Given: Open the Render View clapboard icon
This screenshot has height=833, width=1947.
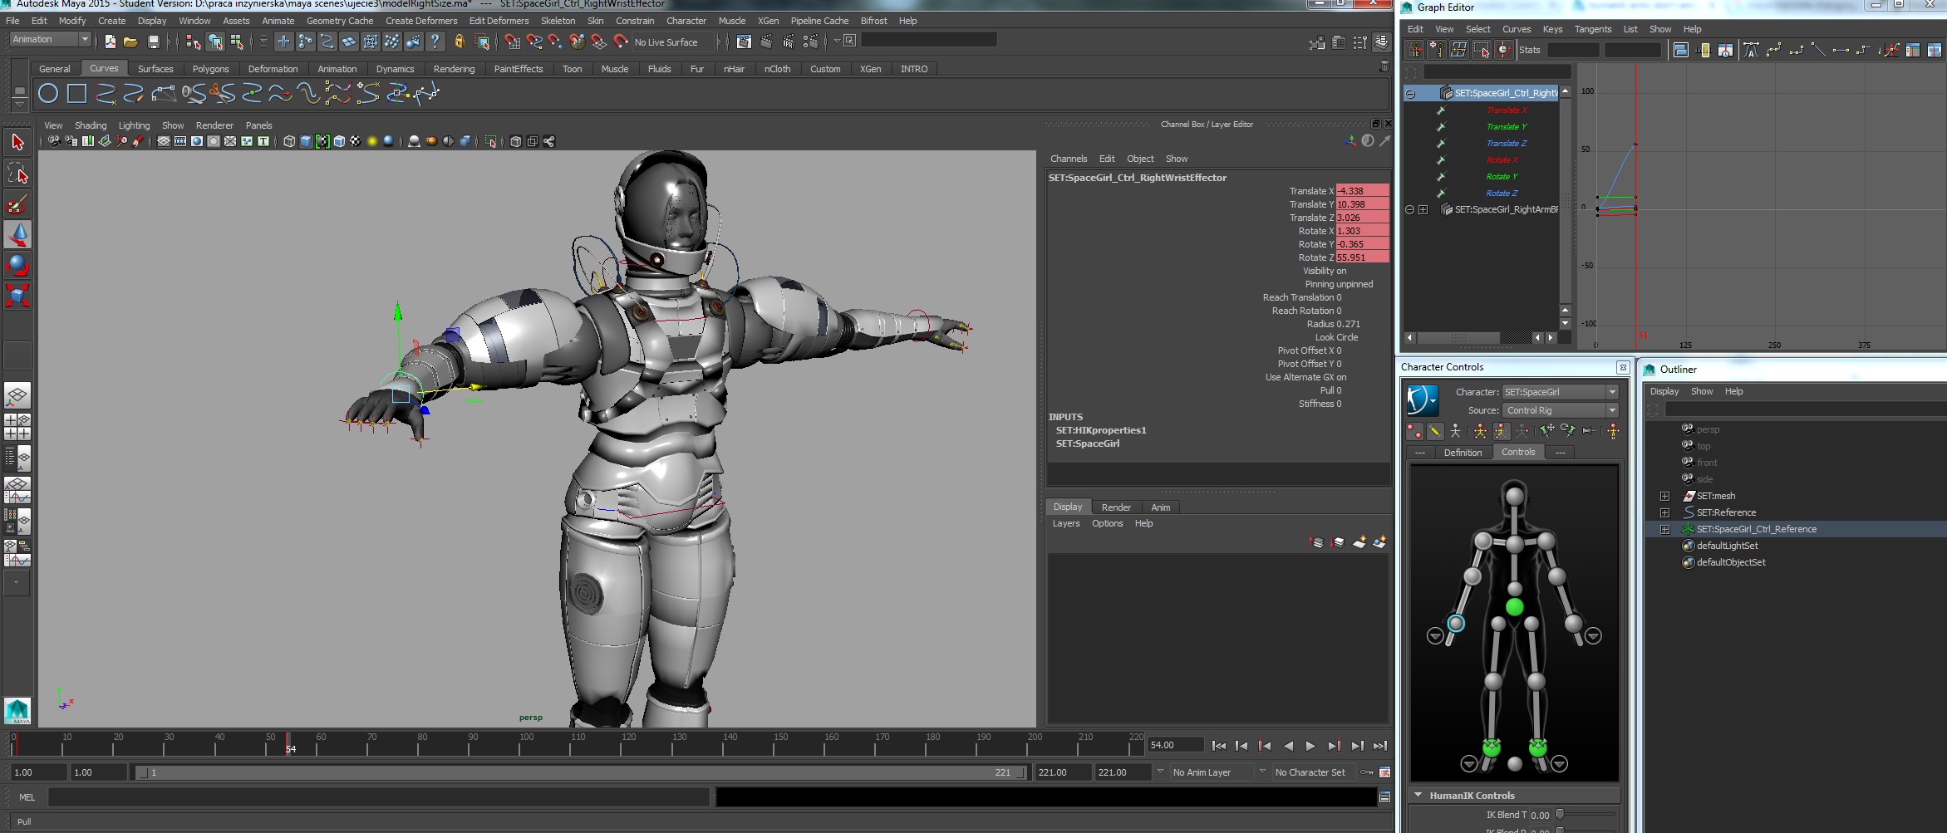Looking at the screenshot, I should tap(744, 42).
